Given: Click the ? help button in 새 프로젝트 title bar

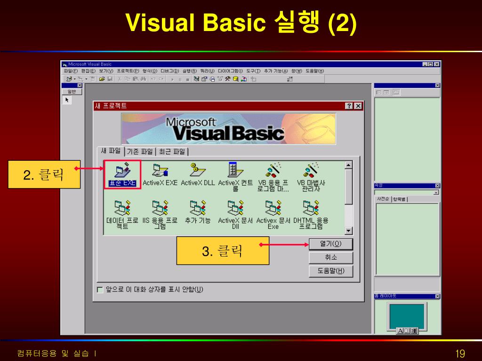Looking at the screenshot, I should click(x=349, y=106).
